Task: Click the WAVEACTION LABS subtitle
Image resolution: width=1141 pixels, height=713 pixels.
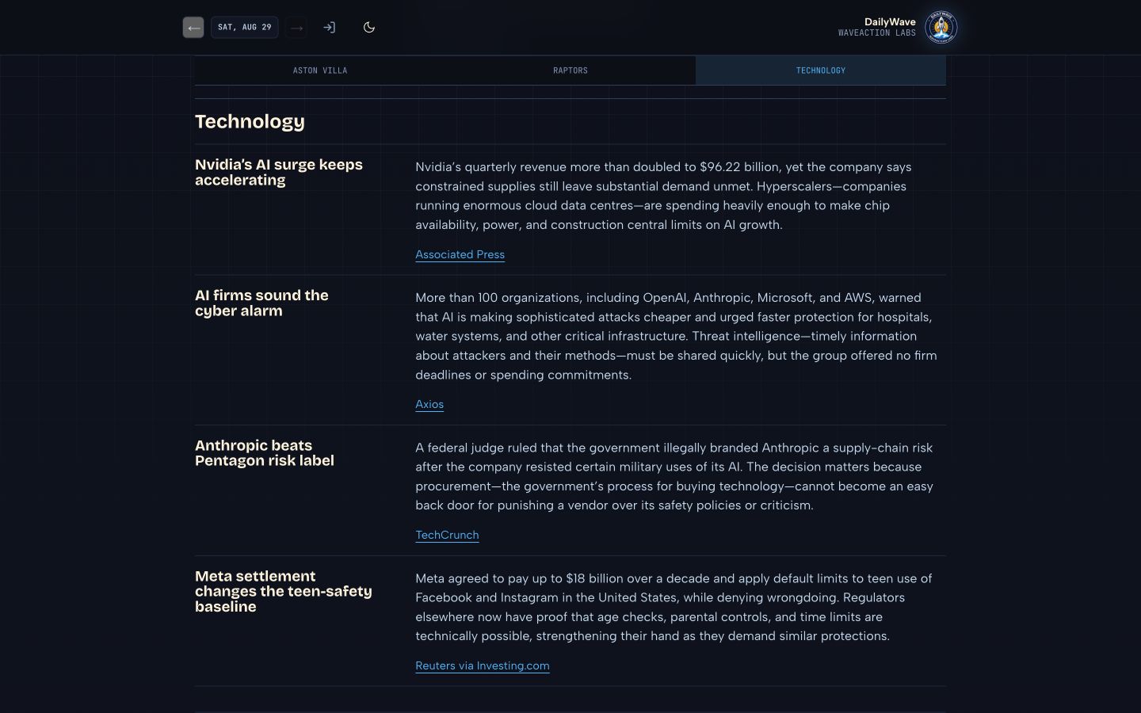Action: click(877, 33)
